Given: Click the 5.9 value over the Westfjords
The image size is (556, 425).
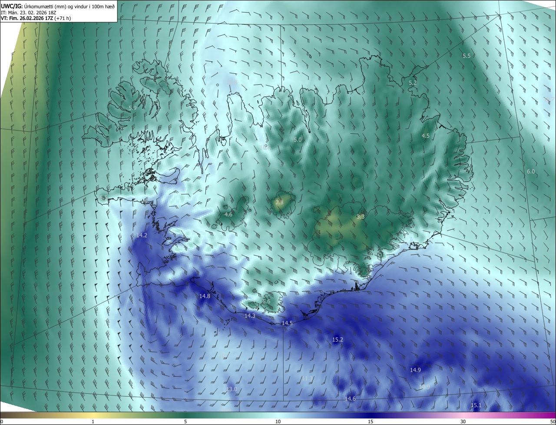Looking at the screenshot, I should point(132,108).
